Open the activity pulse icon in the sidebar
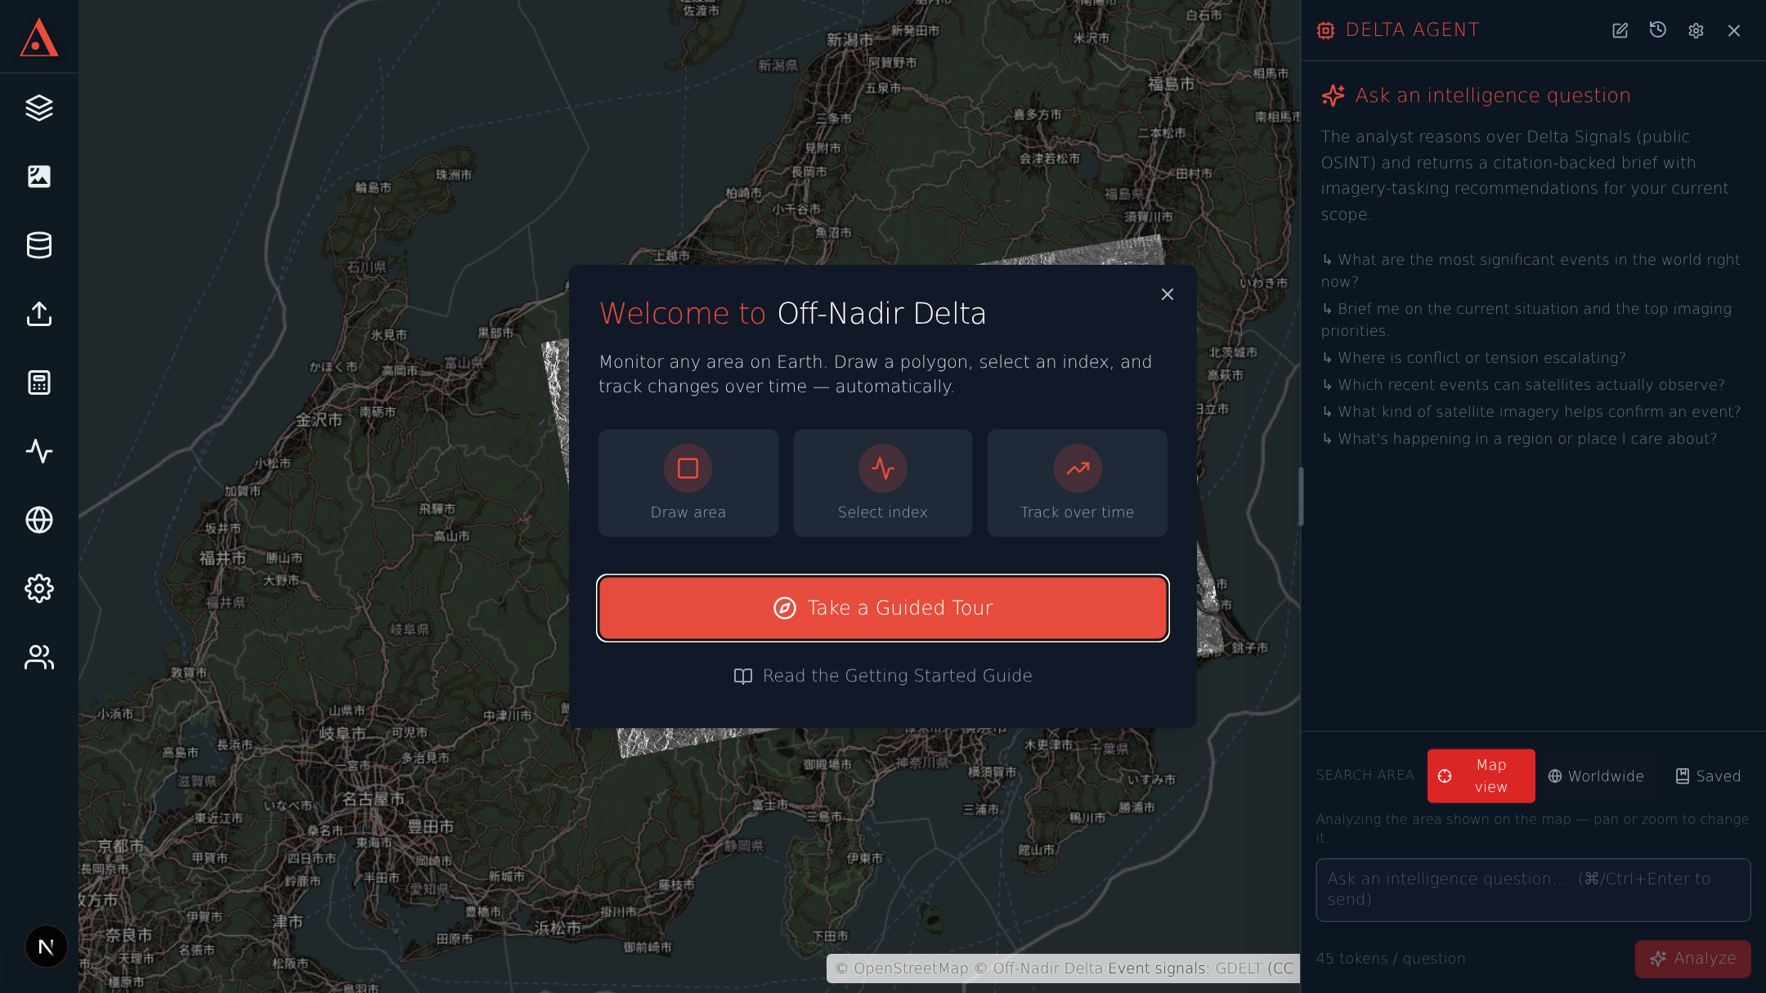Image resolution: width=1766 pixels, height=993 pixels. pyautogui.click(x=39, y=451)
